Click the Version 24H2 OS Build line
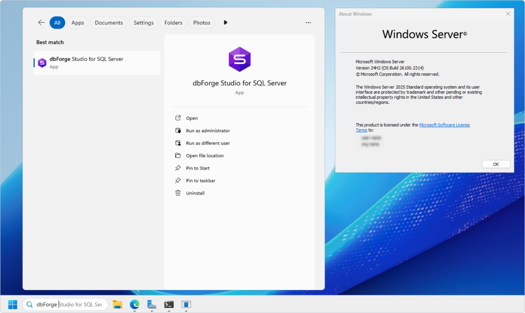 (x=390, y=68)
